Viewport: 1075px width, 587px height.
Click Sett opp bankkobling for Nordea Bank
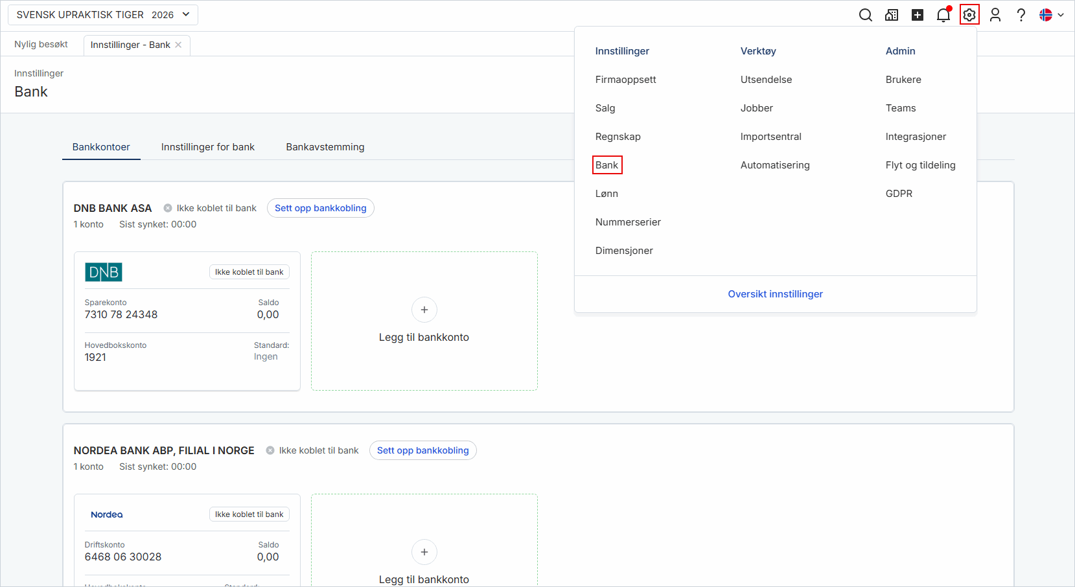pyautogui.click(x=423, y=450)
